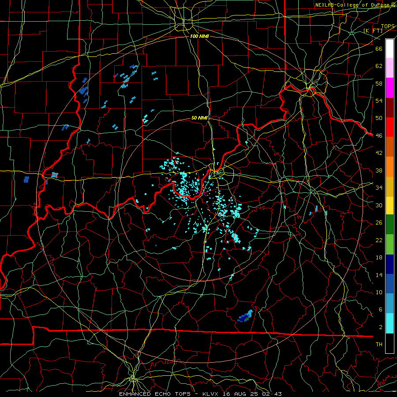Click the legend value "42"

coord(379,153)
